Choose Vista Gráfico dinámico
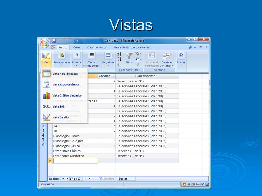Screen dimensions: 262x196 (x=64, y=96)
